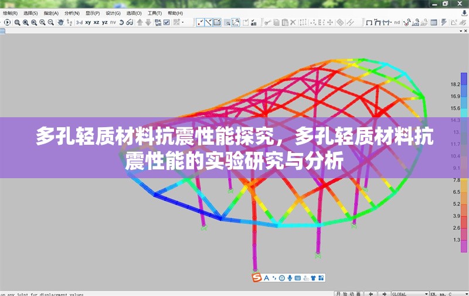The image size is (469, 296).
Task: Open the 绘制(R) draw menu
Action: [10, 13]
